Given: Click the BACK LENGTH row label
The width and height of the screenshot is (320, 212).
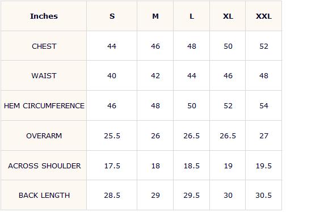Looking at the screenshot, I should (44, 196).
